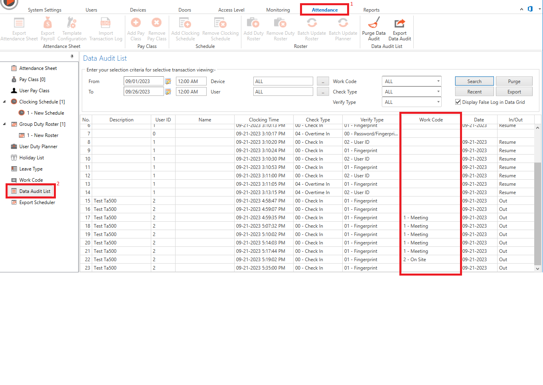Viewport: 543px width, 385px height.
Task: Click the Work Code column header
Action: tap(431, 120)
